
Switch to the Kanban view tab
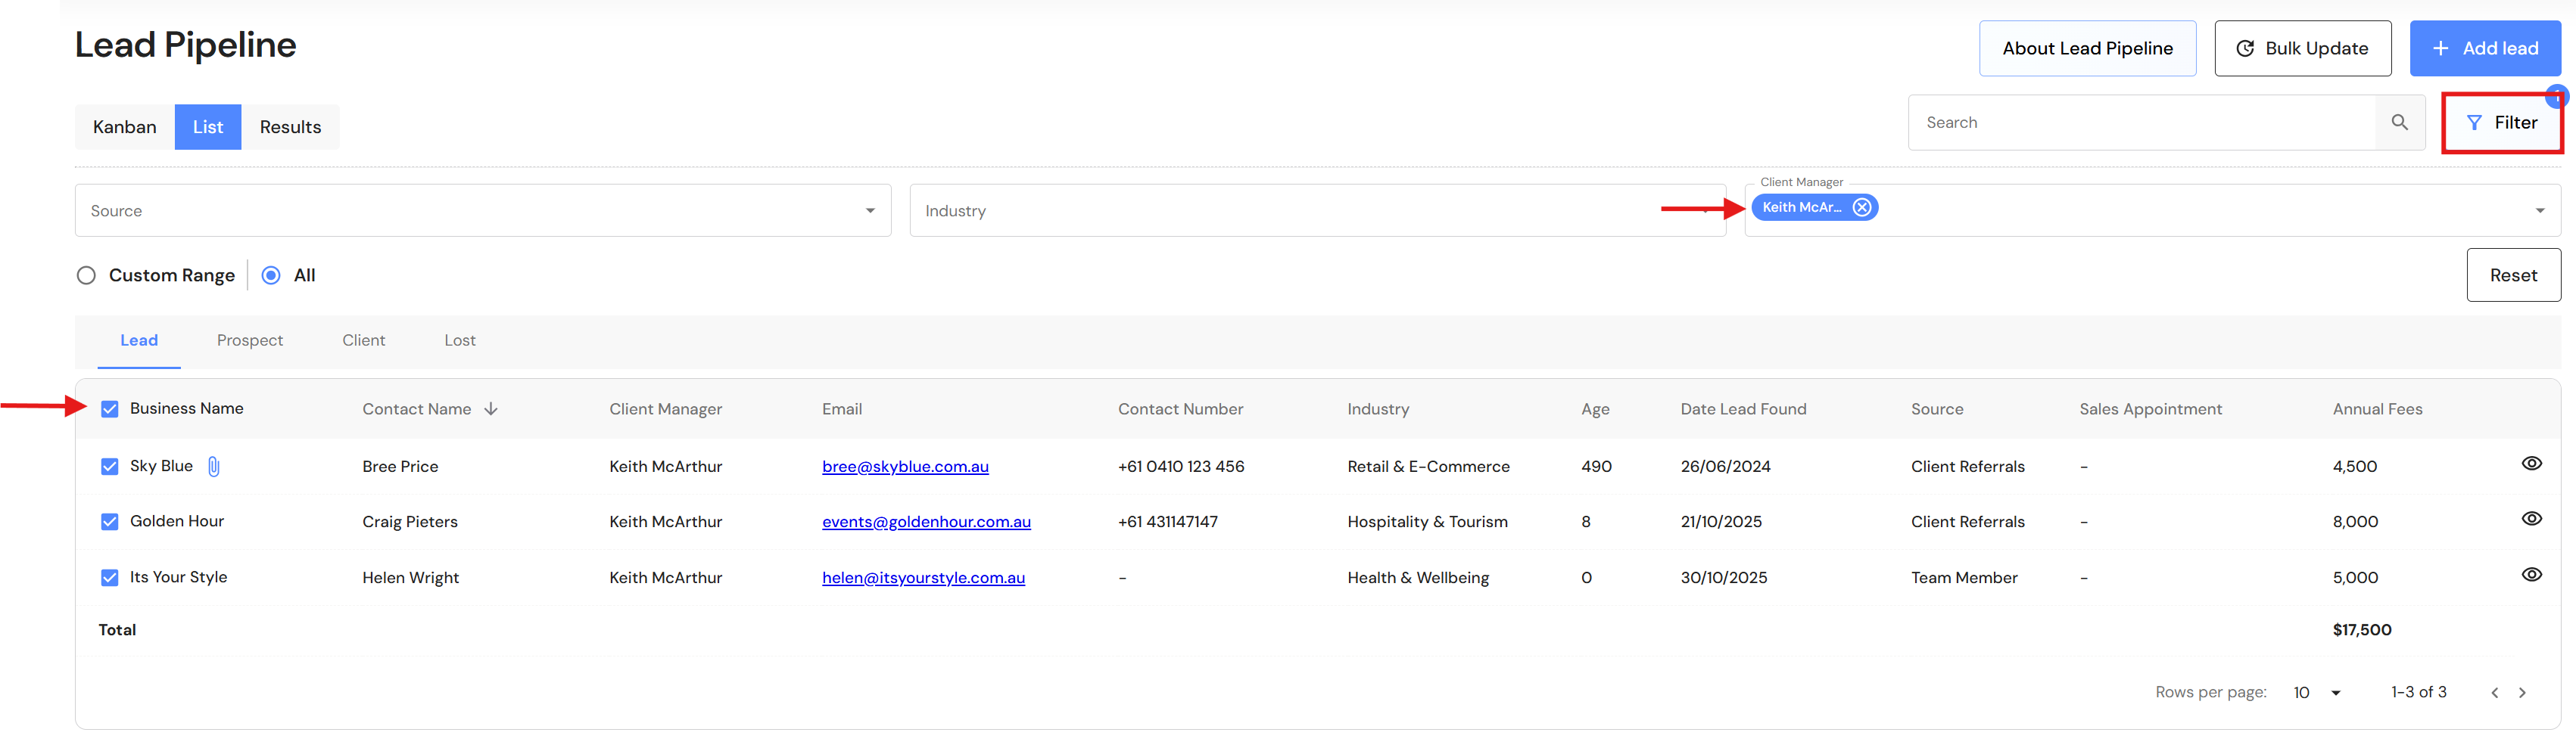click(x=124, y=127)
